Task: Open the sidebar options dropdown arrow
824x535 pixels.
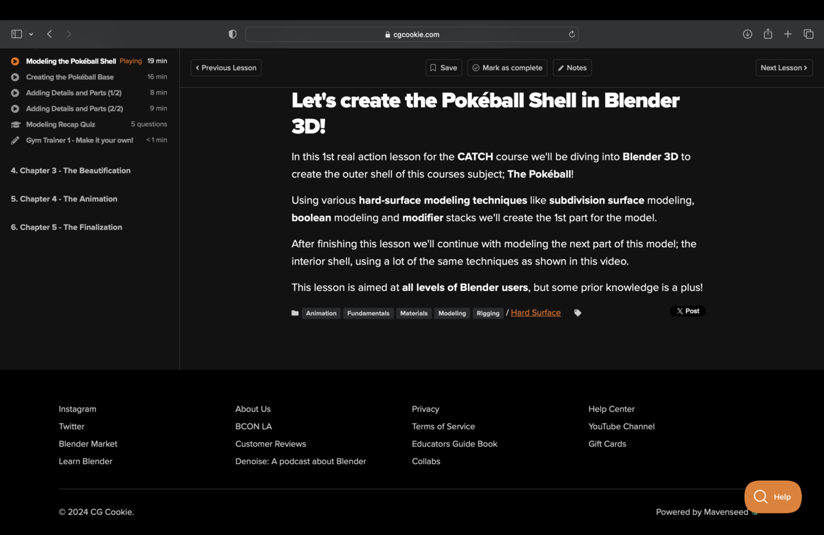Action: 31,34
